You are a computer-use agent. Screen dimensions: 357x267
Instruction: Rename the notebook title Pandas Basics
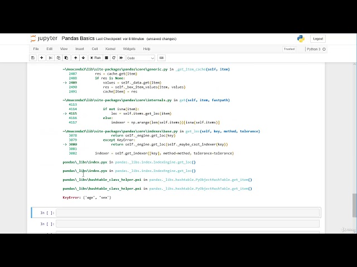click(78, 39)
